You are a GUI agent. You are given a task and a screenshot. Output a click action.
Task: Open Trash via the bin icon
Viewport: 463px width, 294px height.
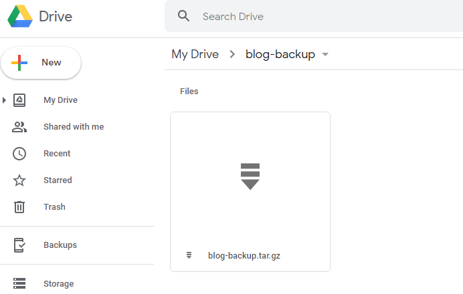point(19,206)
